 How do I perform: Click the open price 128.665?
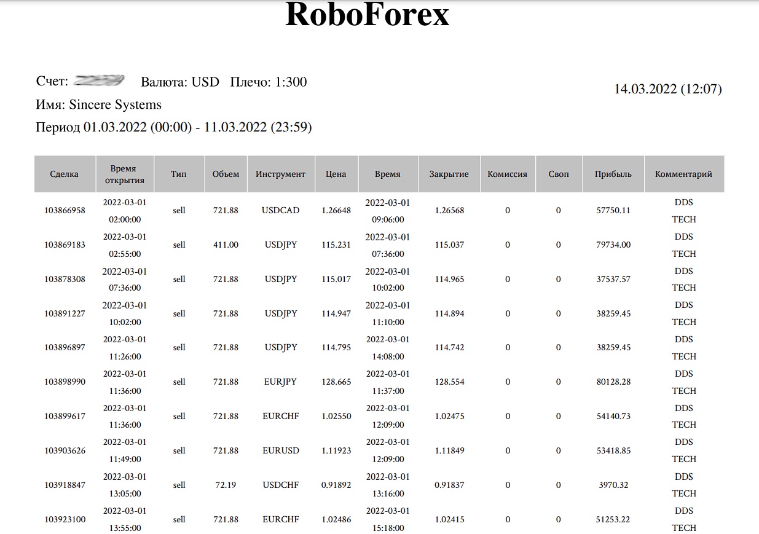(x=336, y=382)
